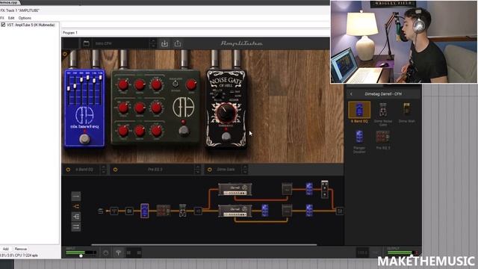Toggle Dime Gate slot power button

point(209,170)
